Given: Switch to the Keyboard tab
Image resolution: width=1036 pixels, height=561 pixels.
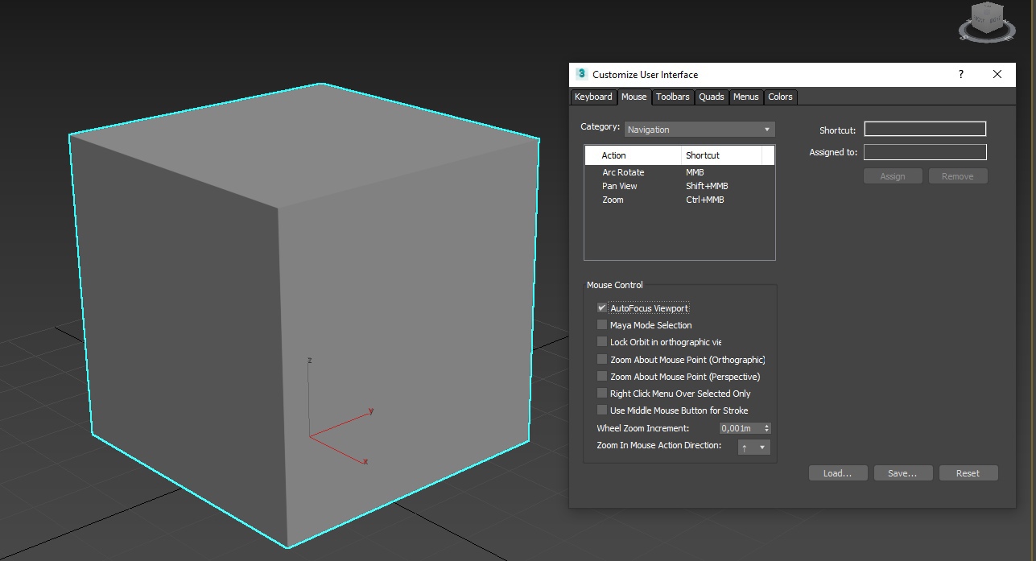Looking at the screenshot, I should [x=593, y=97].
